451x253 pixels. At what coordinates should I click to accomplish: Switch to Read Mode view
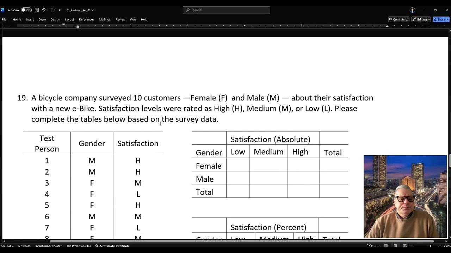point(386,246)
